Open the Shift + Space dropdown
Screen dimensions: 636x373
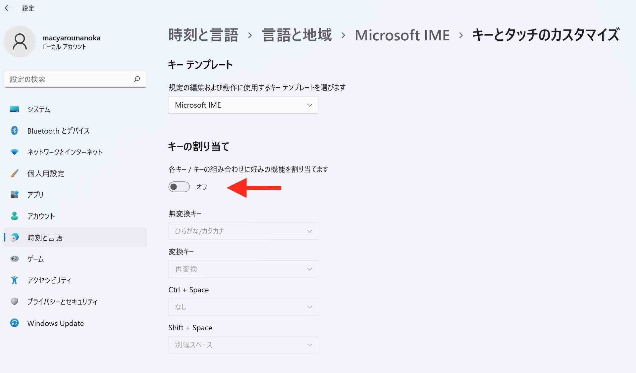(x=243, y=345)
